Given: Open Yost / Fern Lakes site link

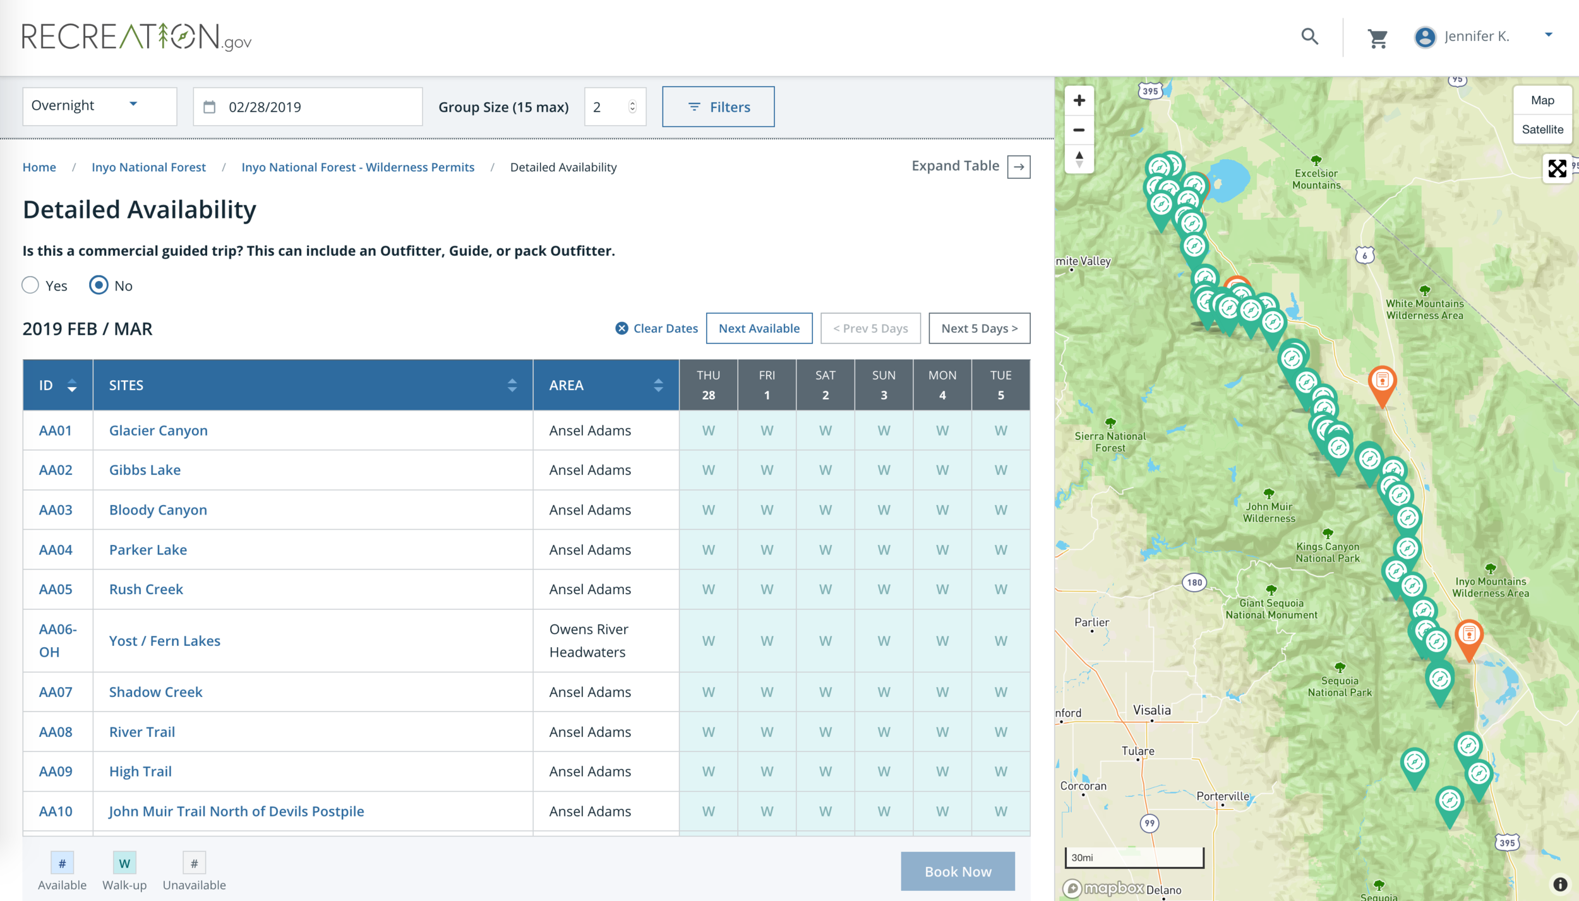Looking at the screenshot, I should [x=164, y=641].
